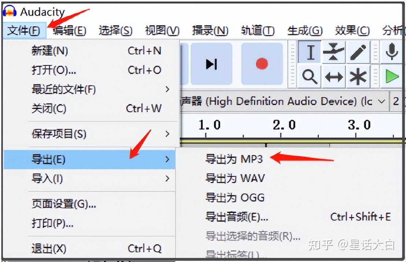This screenshot has width=406, height=262.
Task: Choose 打印(P)... menu entry
Action: tap(89, 223)
